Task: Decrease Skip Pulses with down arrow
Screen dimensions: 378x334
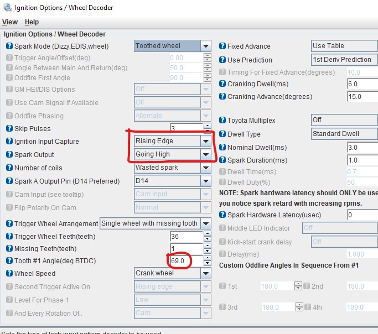Action: click(x=207, y=131)
